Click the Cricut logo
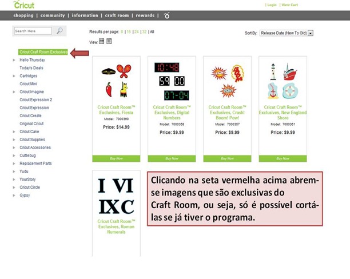 (x=23, y=5)
